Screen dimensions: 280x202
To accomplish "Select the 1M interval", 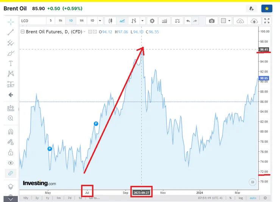I will point(81,21).
